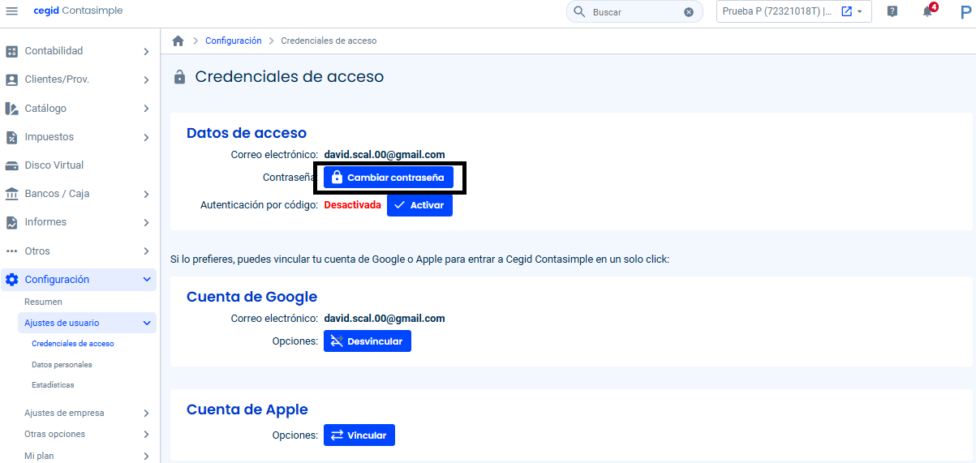
Task: Open the Disco Virtual menu entry
Action: pyautogui.click(x=54, y=165)
